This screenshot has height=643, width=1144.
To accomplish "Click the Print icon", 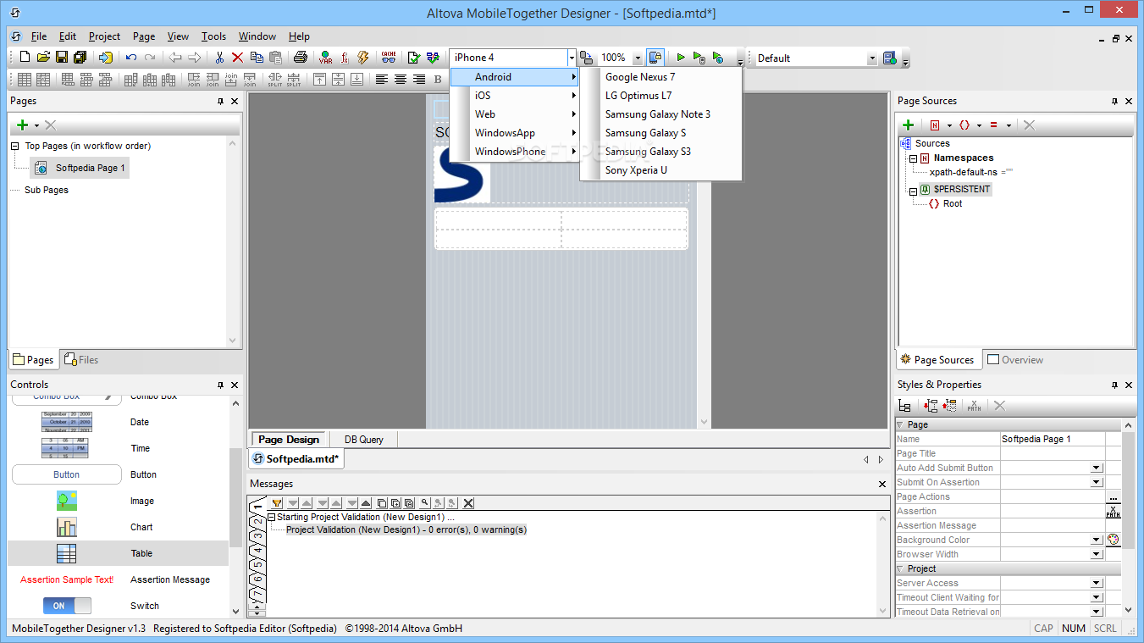I will pos(300,58).
